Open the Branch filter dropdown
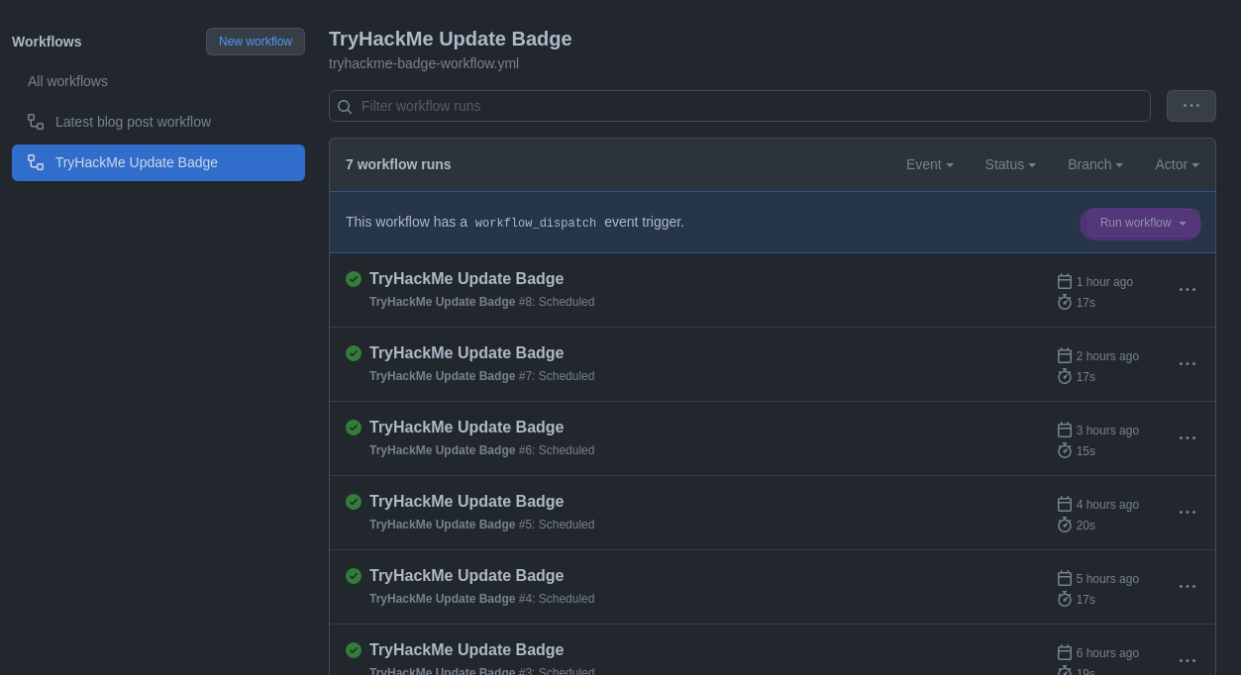 coord(1094,164)
